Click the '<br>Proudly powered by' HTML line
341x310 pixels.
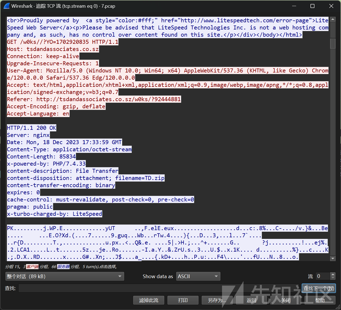[168, 20]
